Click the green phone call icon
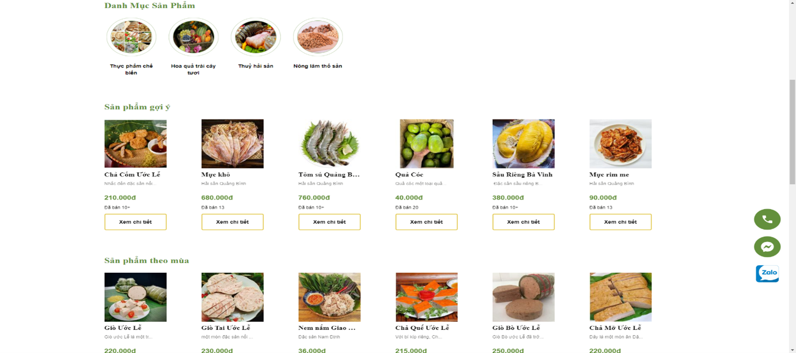The image size is (796, 353). [x=767, y=219]
